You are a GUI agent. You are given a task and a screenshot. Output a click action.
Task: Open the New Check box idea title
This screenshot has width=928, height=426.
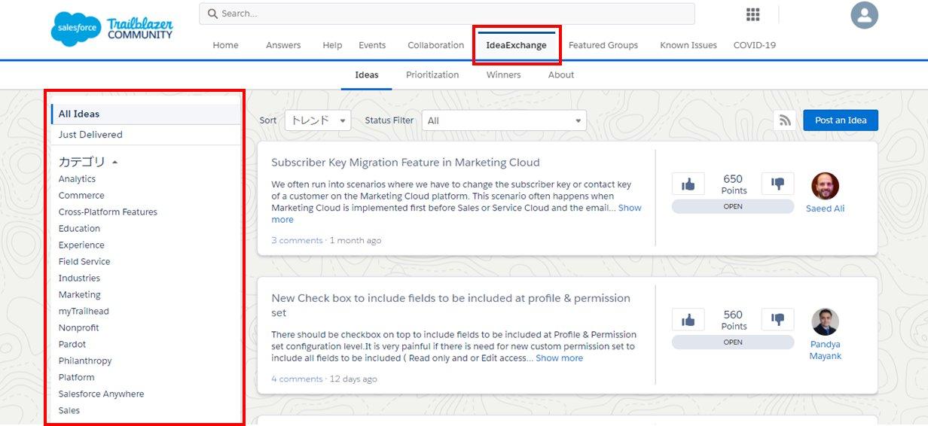coord(450,306)
